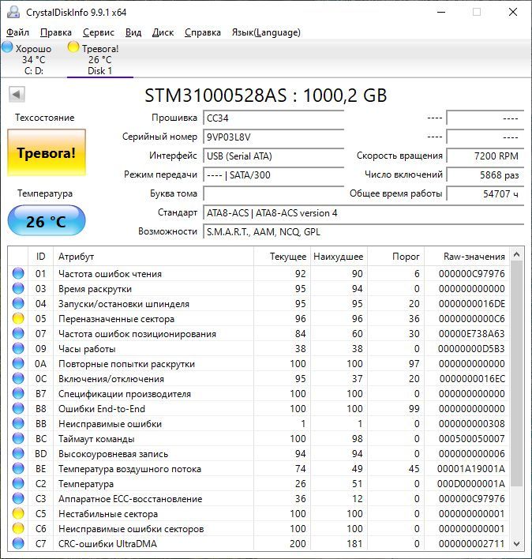Open the Язык(Language) menu

point(266,32)
